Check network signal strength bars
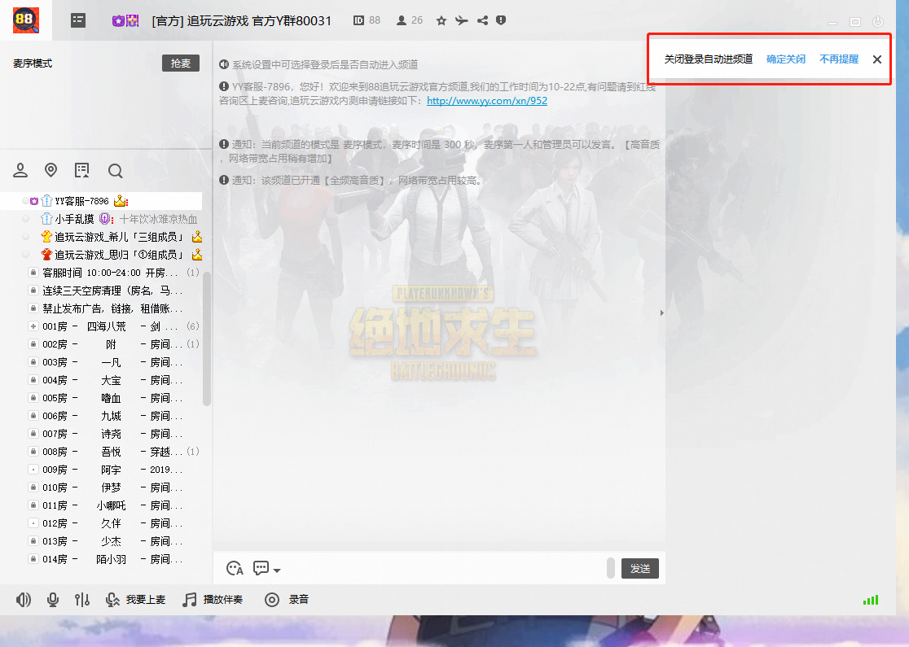The height and width of the screenshot is (647, 909). pyautogui.click(x=871, y=600)
